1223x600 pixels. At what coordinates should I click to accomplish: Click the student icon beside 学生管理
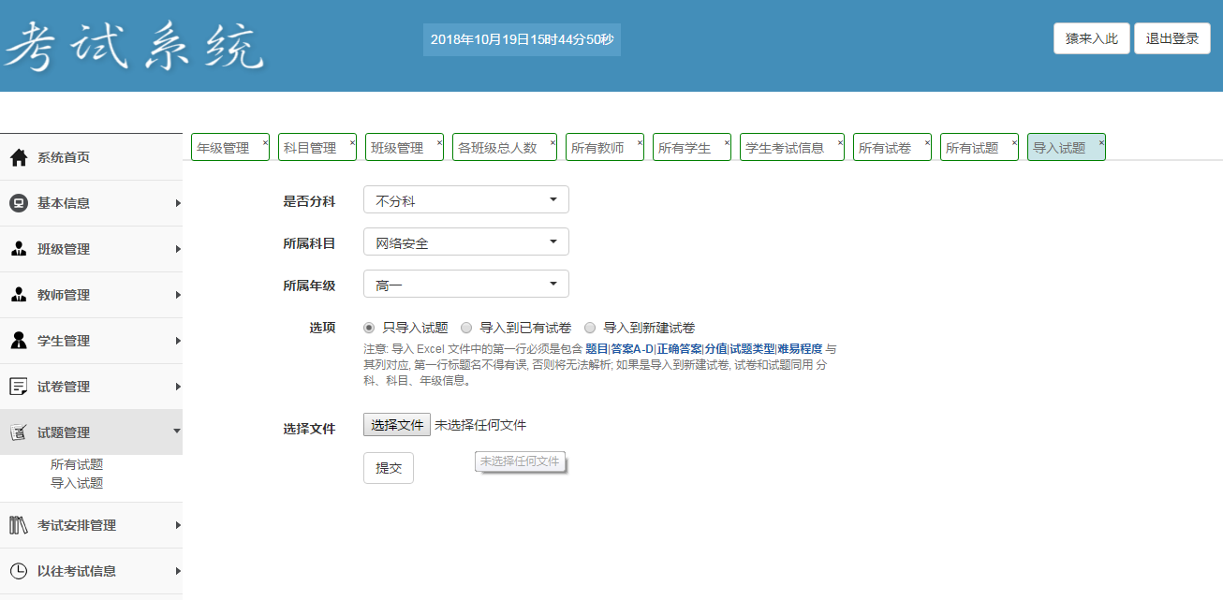pos(19,341)
